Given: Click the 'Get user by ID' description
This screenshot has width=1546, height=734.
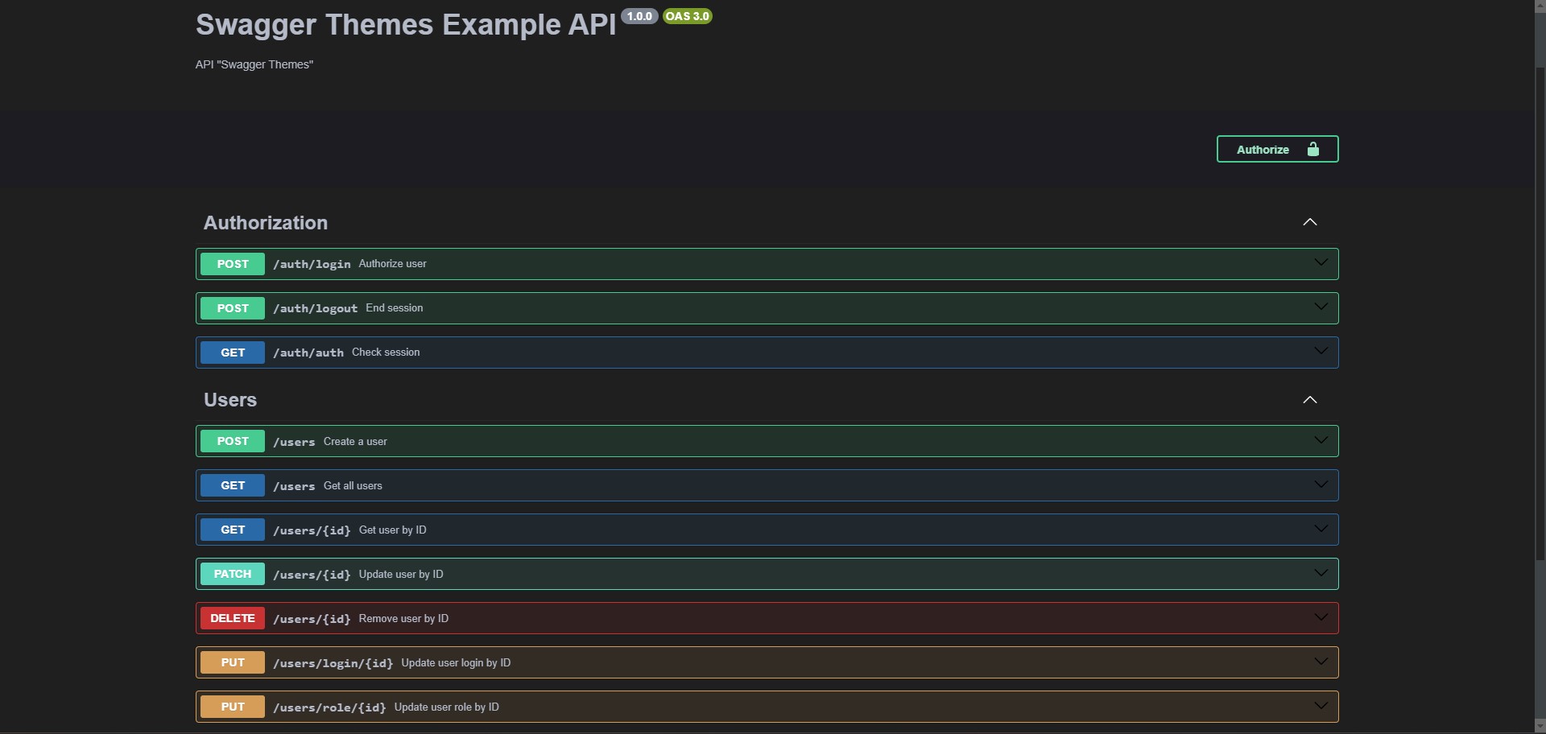Looking at the screenshot, I should (393, 530).
